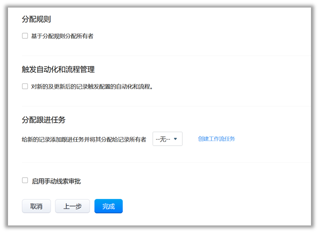Click the divider line above the 启用手动线索审批 checkbox
This screenshot has height=233, width=319.
[165, 162]
